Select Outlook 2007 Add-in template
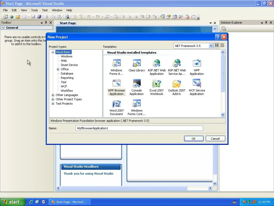The image size is (274, 206). point(177,87)
